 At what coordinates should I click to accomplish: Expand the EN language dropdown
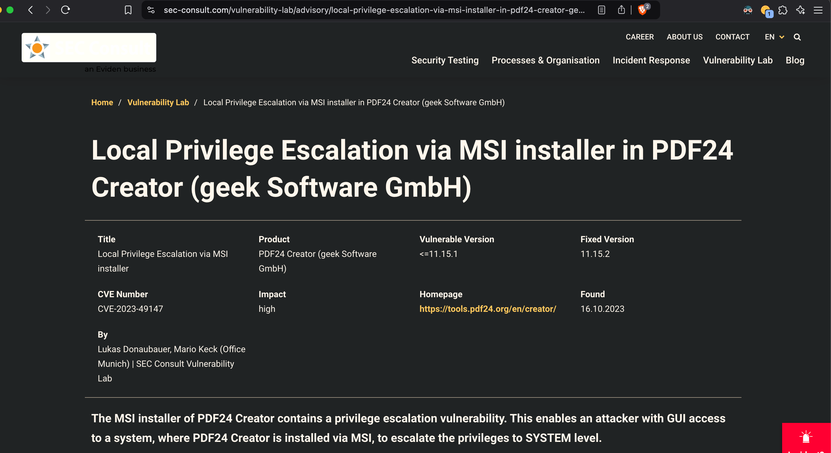pyautogui.click(x=774, y=37)
